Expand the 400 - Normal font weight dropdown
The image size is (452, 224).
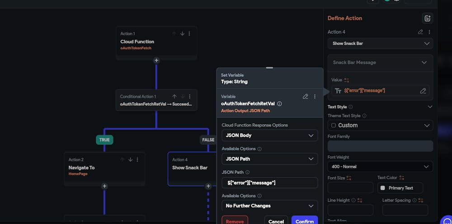(x=380, y=167)
